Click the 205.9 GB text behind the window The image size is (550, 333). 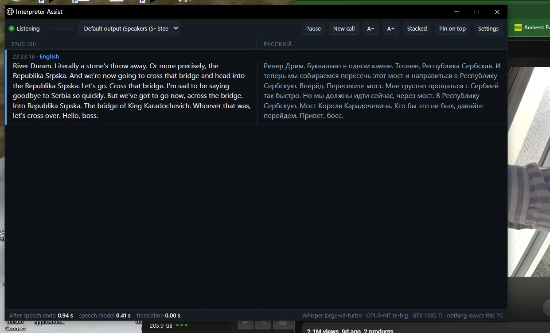[x=161, y=326]
